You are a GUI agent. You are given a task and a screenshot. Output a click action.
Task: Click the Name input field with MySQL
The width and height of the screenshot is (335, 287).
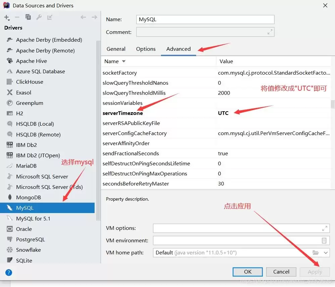coord(205,19)
